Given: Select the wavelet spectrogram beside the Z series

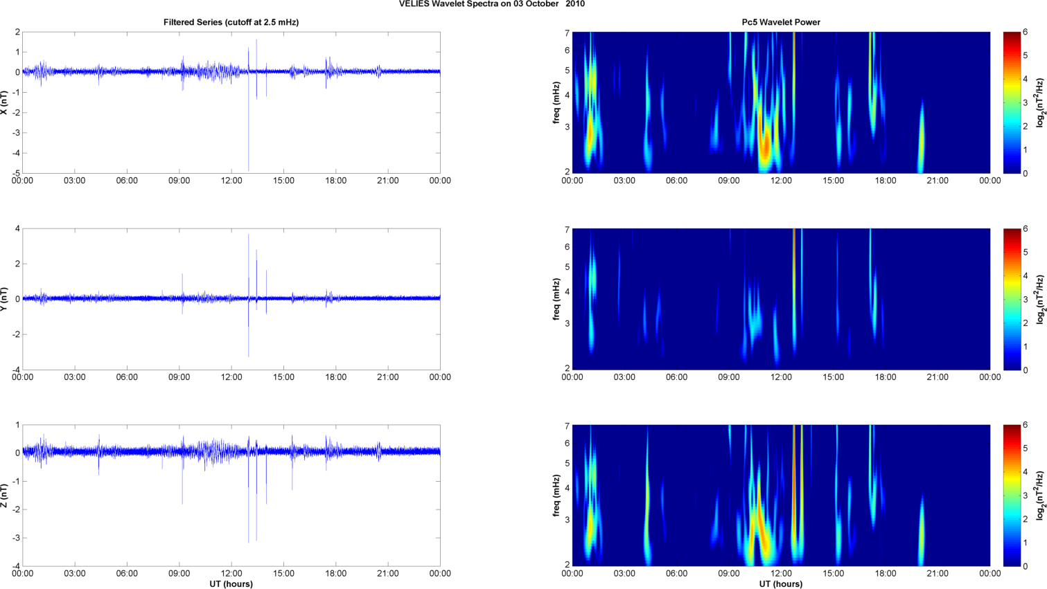Looking at the screenshot, I should pos(781,496).
